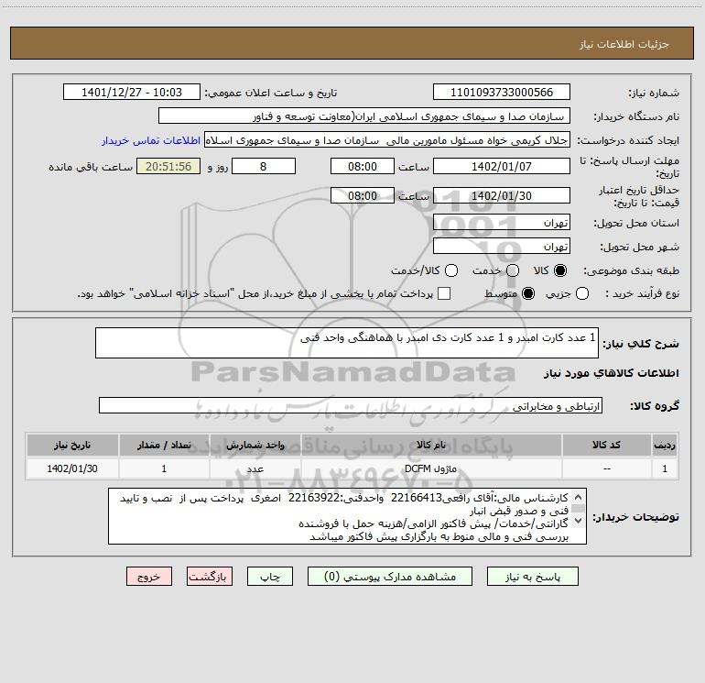Click the delivery province field تهران

502,222
